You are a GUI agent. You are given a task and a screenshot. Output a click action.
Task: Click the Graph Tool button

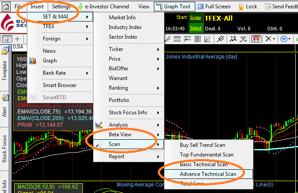pyautogui.click(x=174, y=7)
